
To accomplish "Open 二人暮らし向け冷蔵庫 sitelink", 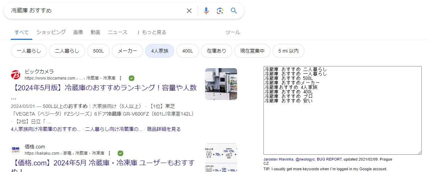I will [114, 129].
